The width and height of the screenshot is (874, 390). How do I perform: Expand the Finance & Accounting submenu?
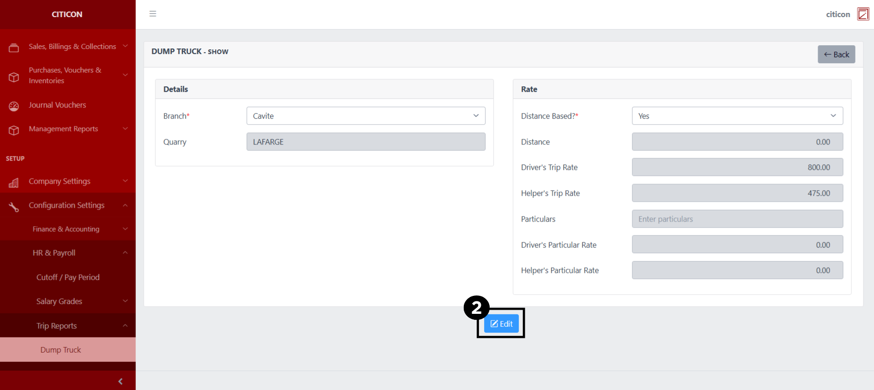(66, 229)
